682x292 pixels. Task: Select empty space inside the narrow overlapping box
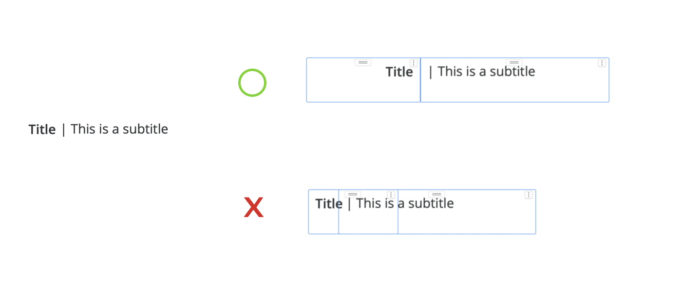pos(368,222)
